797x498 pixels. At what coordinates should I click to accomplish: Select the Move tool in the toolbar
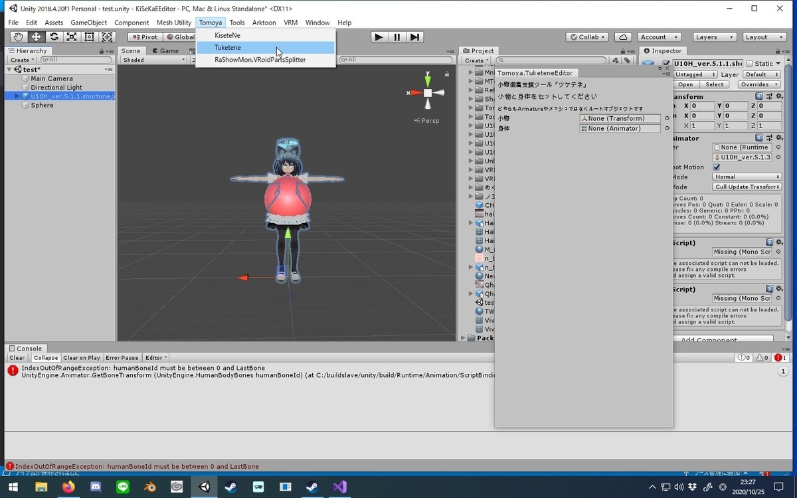coord(37,37)
